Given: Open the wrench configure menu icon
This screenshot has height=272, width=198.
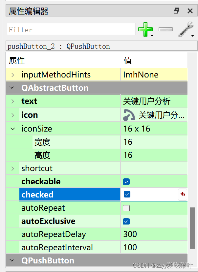Looking at the screenshot, I should click(186, 29).
